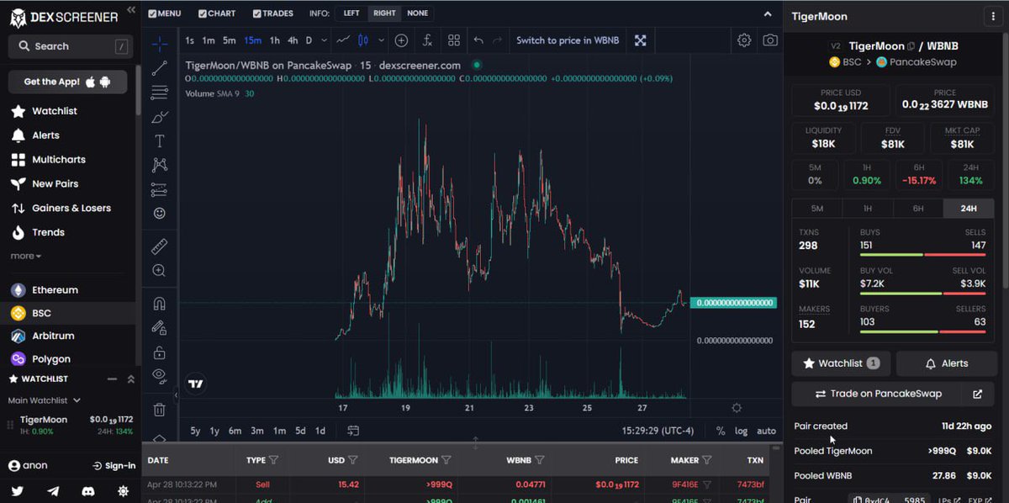
Task: Activate the zoom in tool
Action: (x=159, y=271)
